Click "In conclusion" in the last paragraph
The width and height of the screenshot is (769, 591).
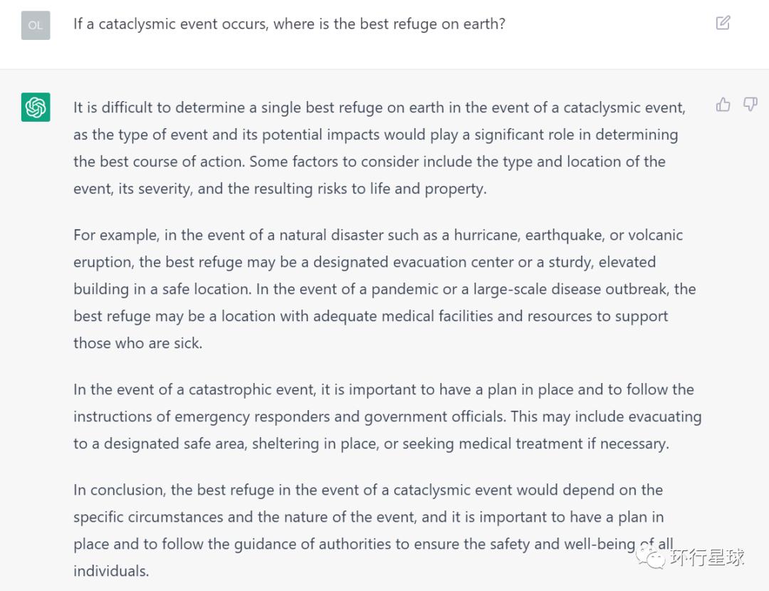[117, 490]
